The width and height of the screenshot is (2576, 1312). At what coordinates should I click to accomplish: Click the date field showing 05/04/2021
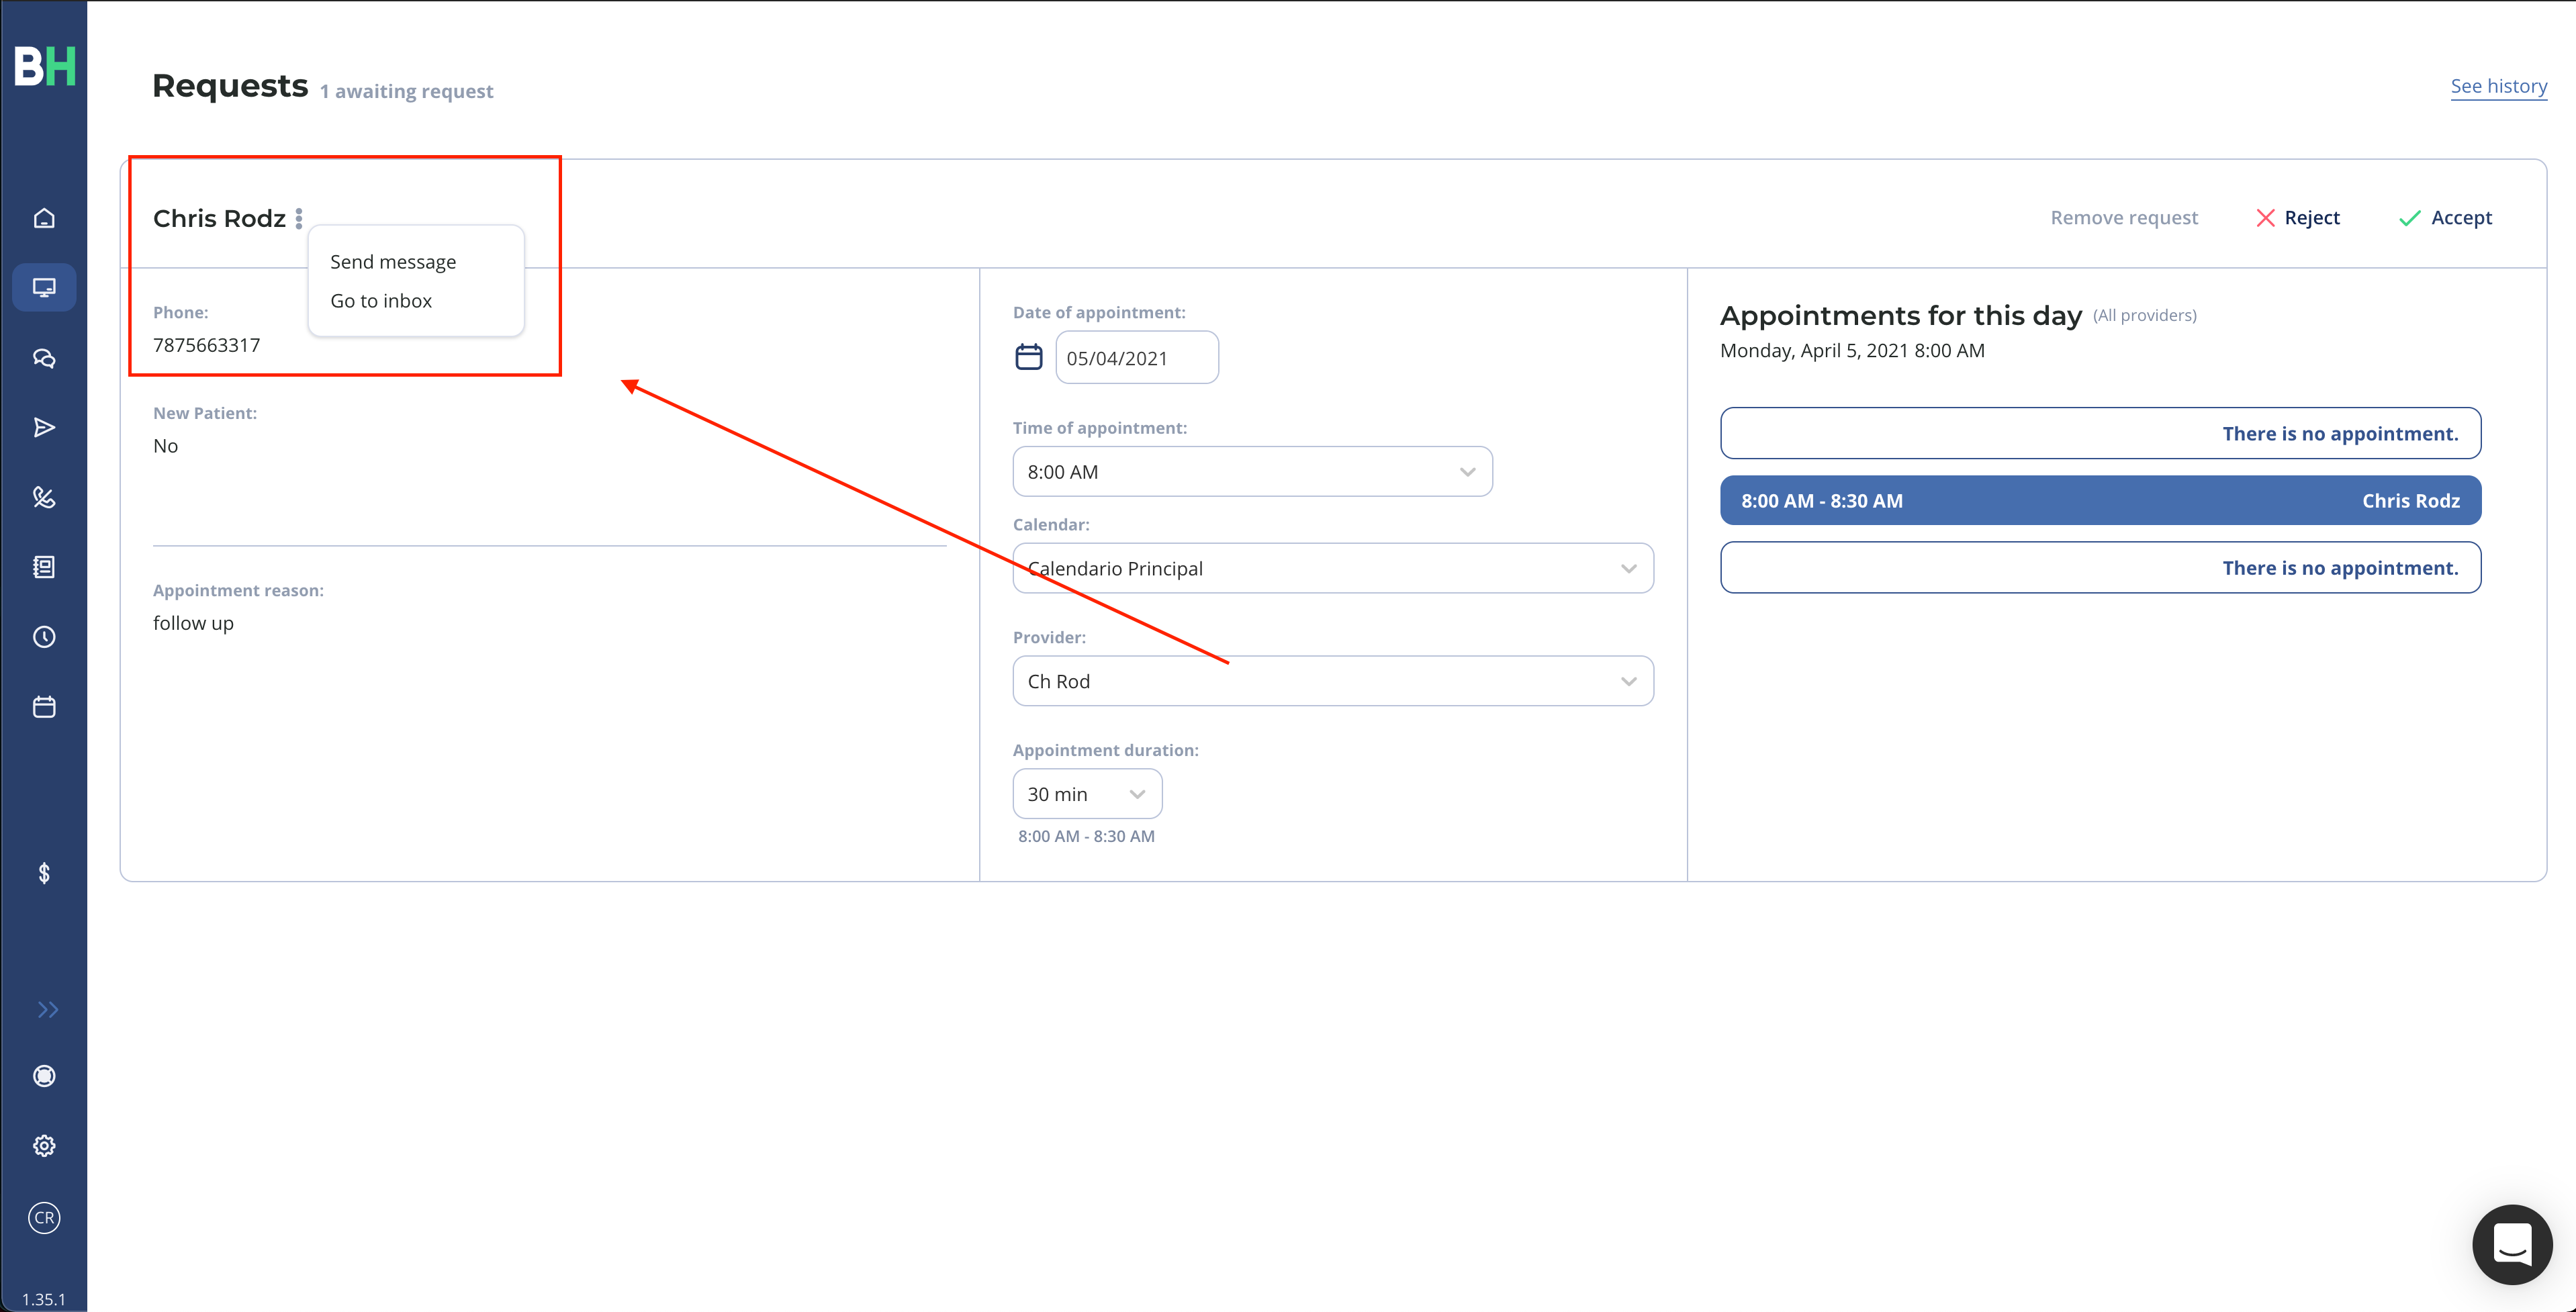pos(1137,358)
